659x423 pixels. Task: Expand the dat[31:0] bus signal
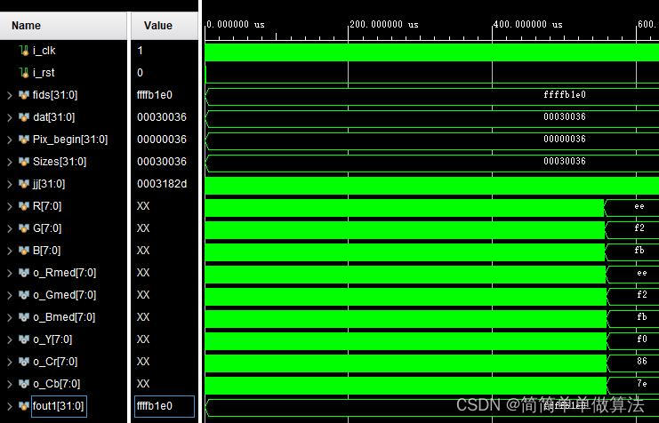pyautogui.click(x=9, y=117)
